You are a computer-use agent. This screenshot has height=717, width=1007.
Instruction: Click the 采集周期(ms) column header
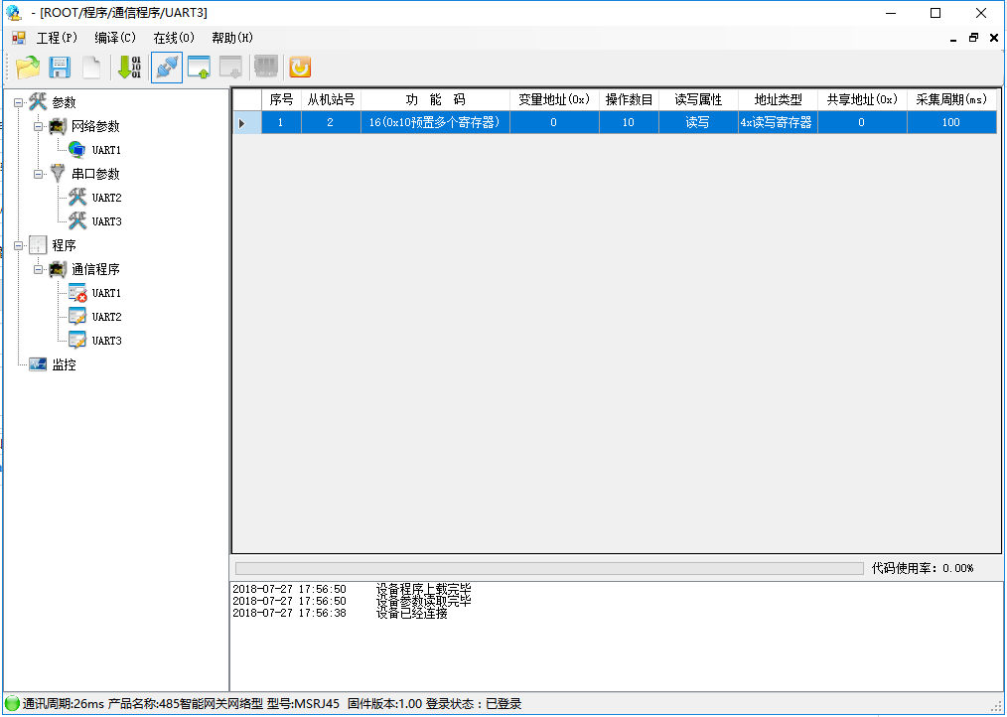[x=951, y=100]
